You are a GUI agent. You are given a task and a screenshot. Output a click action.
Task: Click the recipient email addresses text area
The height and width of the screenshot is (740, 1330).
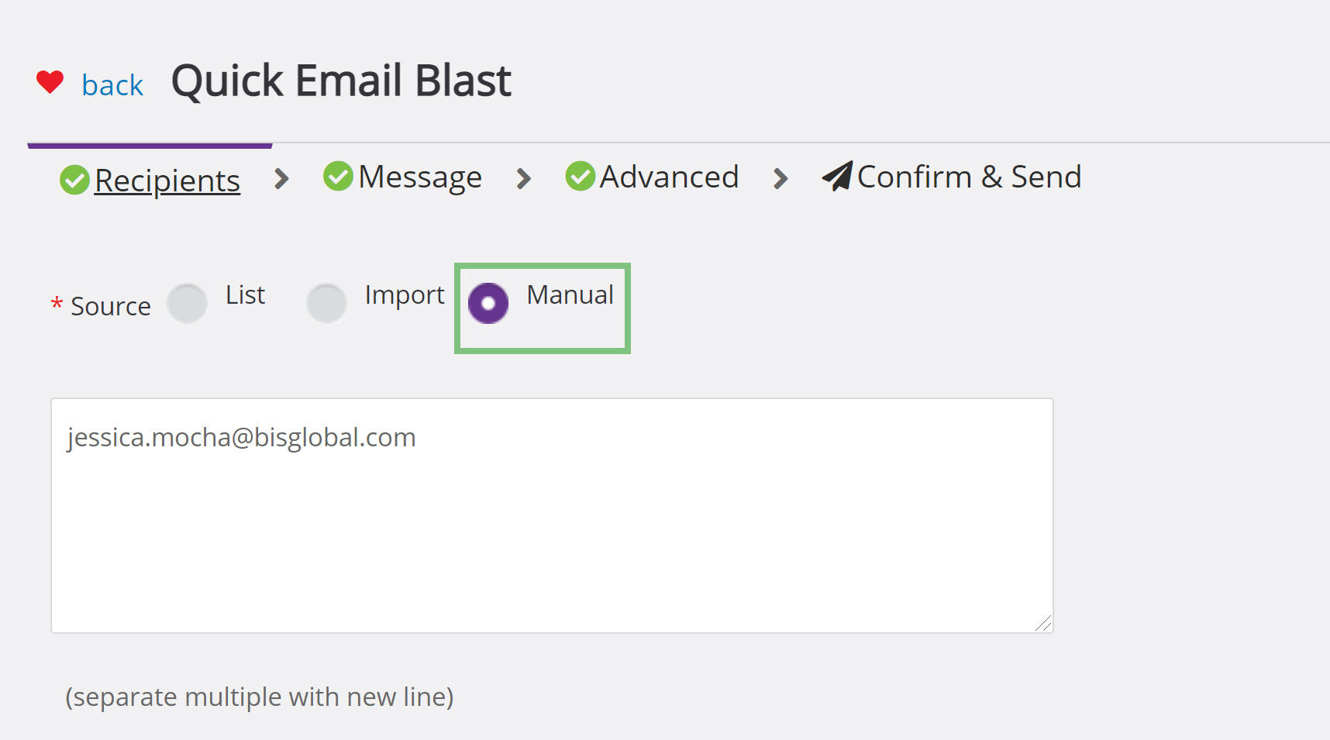pyautogui.click(x=552, y=515)
